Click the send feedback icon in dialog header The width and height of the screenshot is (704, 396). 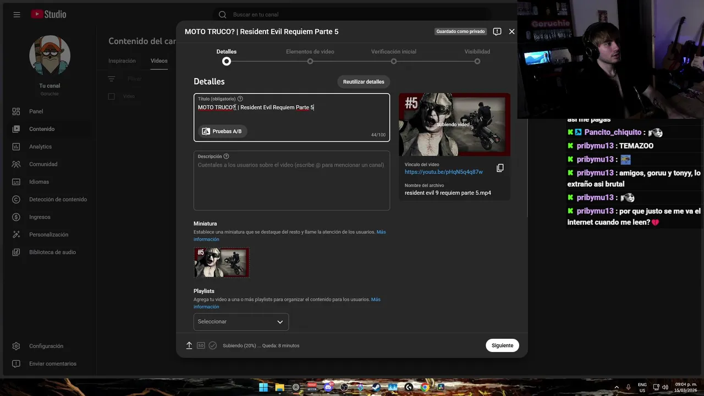pos(497,31)
